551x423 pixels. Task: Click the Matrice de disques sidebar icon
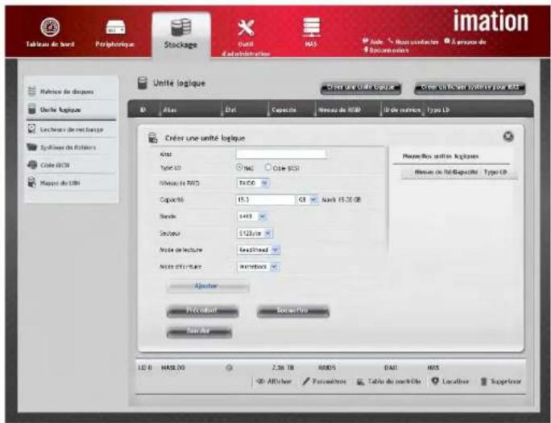click(x=31, y=91)
